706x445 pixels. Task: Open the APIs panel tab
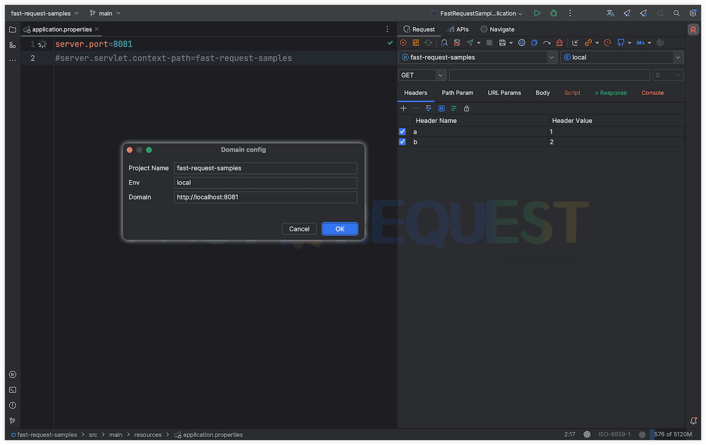click(458, 30)
